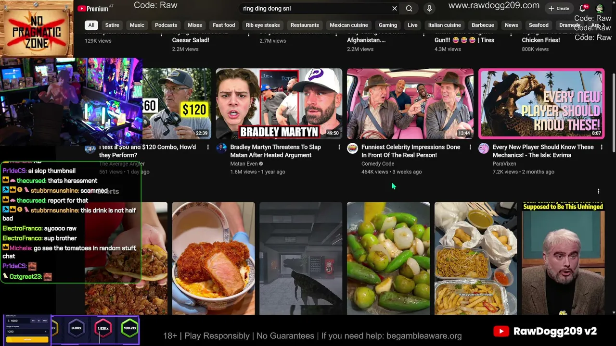
Task: Open options for the Isle: Evrima video
Action: (x=602, y=147)
